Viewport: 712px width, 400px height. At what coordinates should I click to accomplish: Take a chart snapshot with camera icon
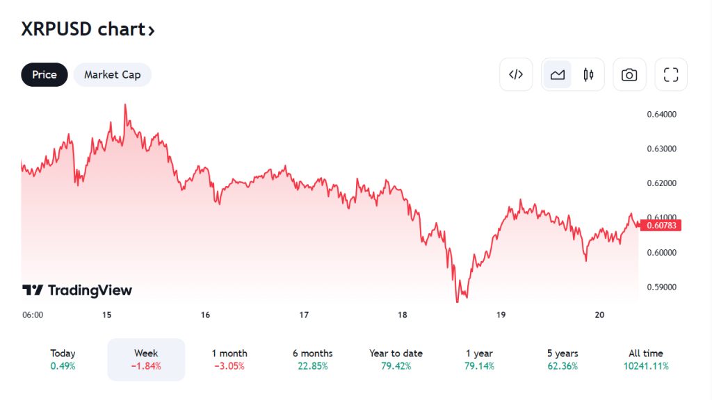629,74
